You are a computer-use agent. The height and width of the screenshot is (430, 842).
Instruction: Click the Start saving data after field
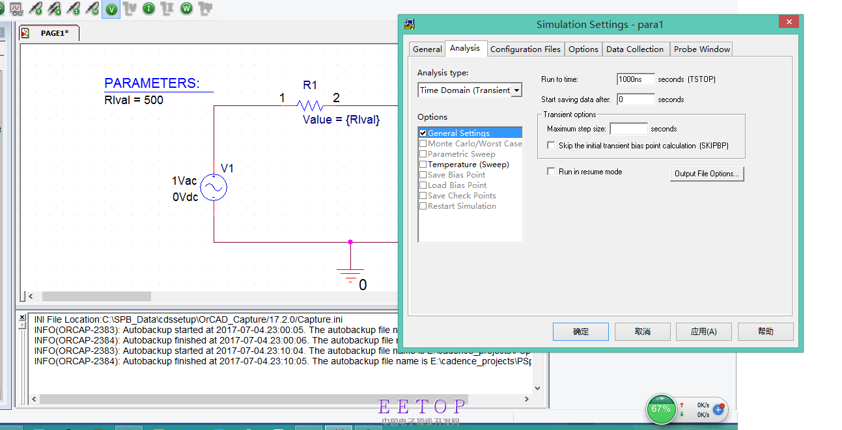point(636,100)
